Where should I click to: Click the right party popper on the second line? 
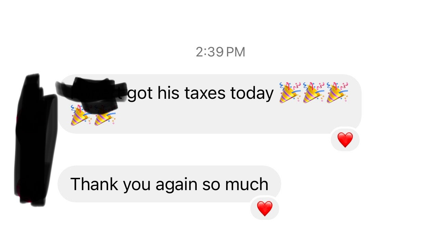105,115
